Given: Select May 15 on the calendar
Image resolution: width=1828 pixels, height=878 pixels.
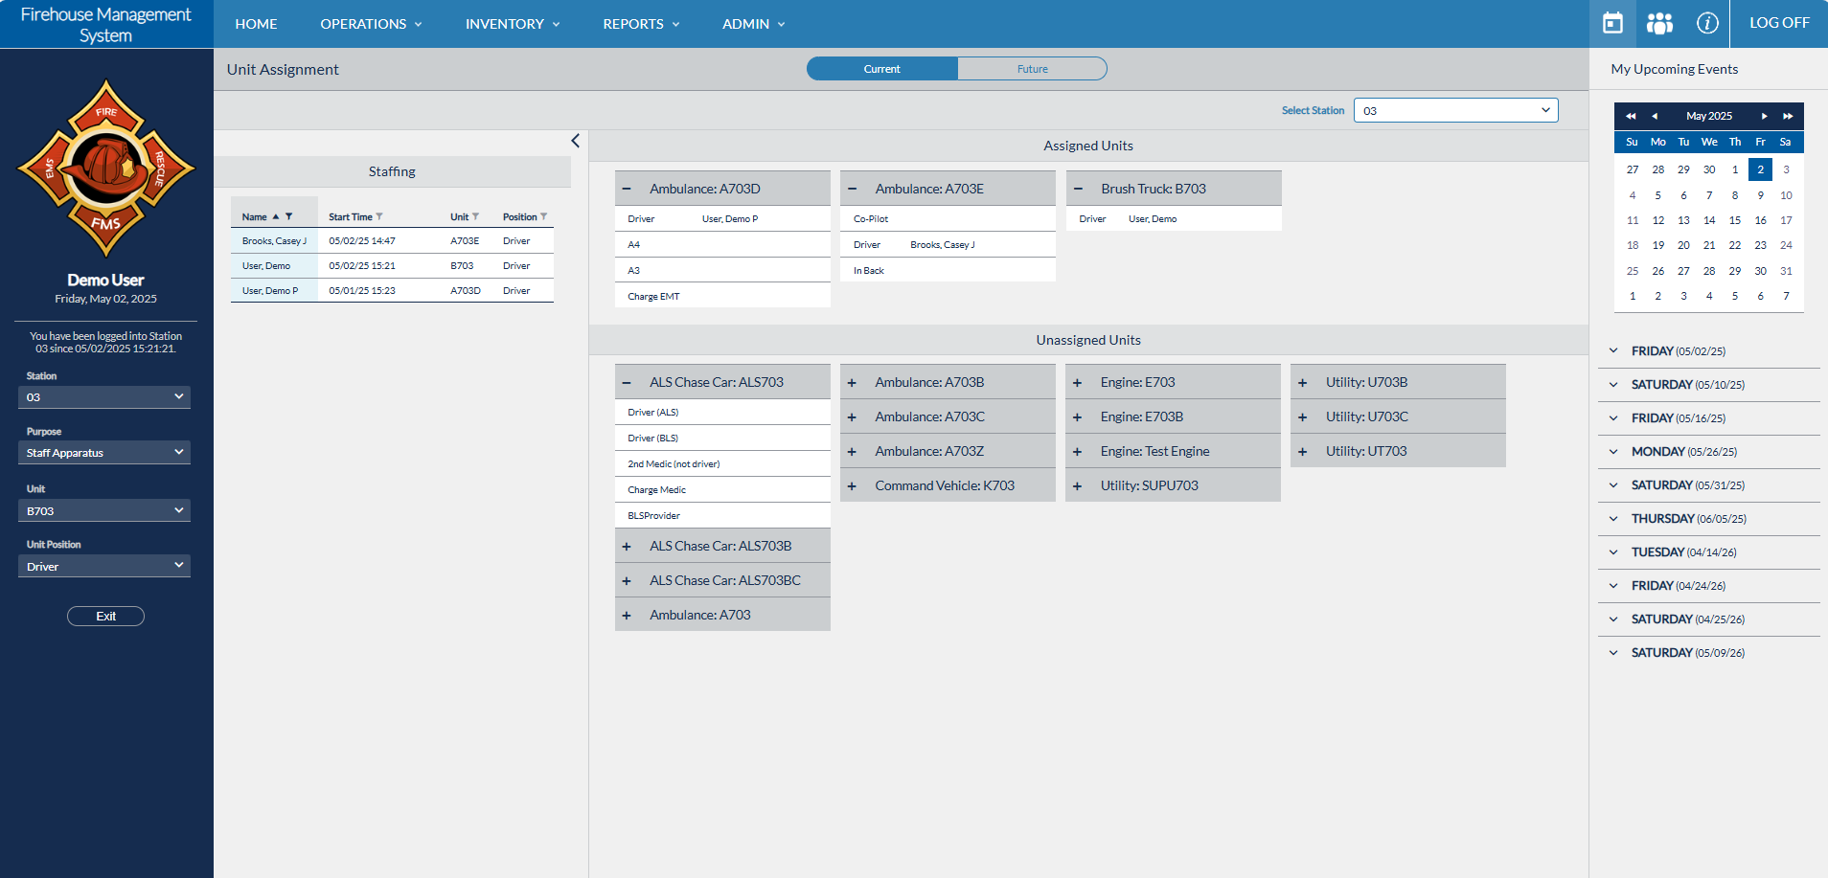Looking at the screenshot, I should 1734,220.
